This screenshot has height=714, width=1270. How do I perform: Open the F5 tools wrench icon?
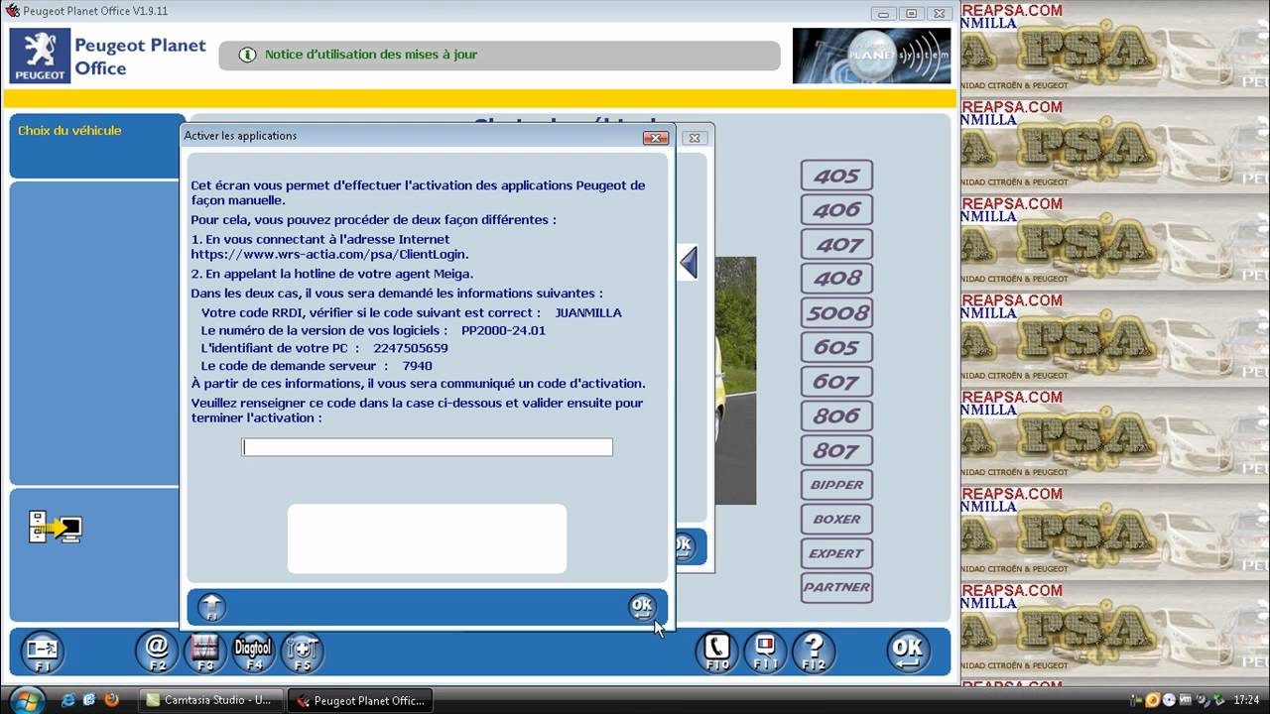pos(303,652)
